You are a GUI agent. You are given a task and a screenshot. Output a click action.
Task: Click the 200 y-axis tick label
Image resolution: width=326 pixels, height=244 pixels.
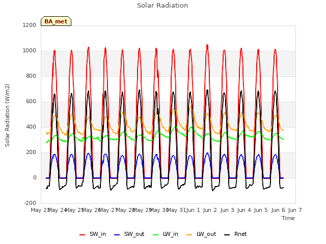[31, 152]
